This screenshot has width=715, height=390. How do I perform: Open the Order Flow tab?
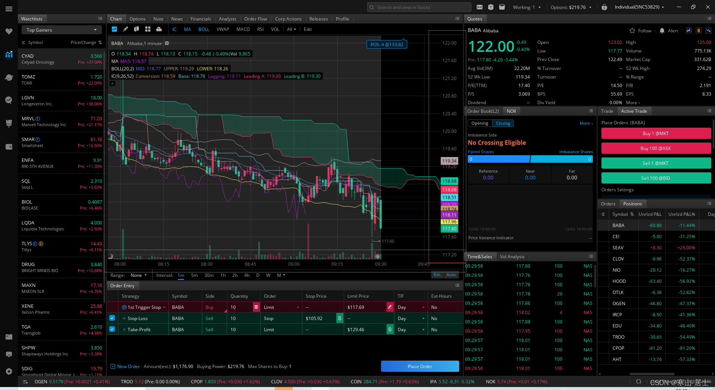(255, 19)
